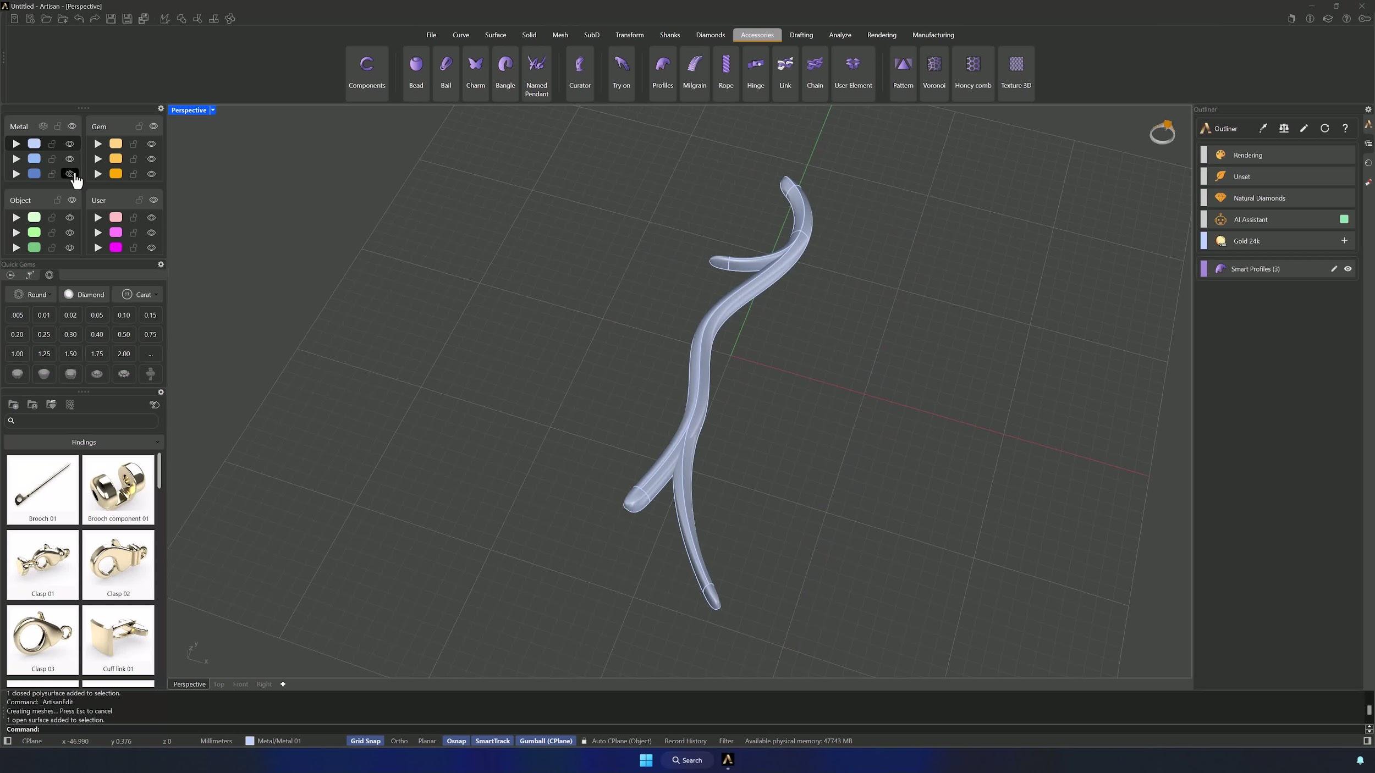
Task: Toggle visibility of the Object layer group
Action: pyautogui.click(x=72, y=200)
